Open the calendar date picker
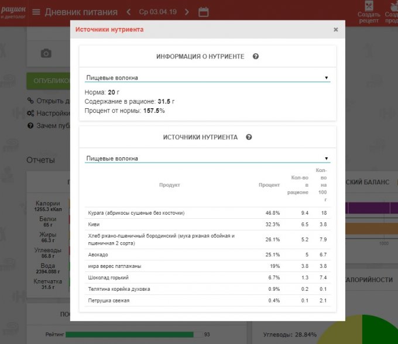The width and height of the screenshot is (398, 344). (204, 12)
